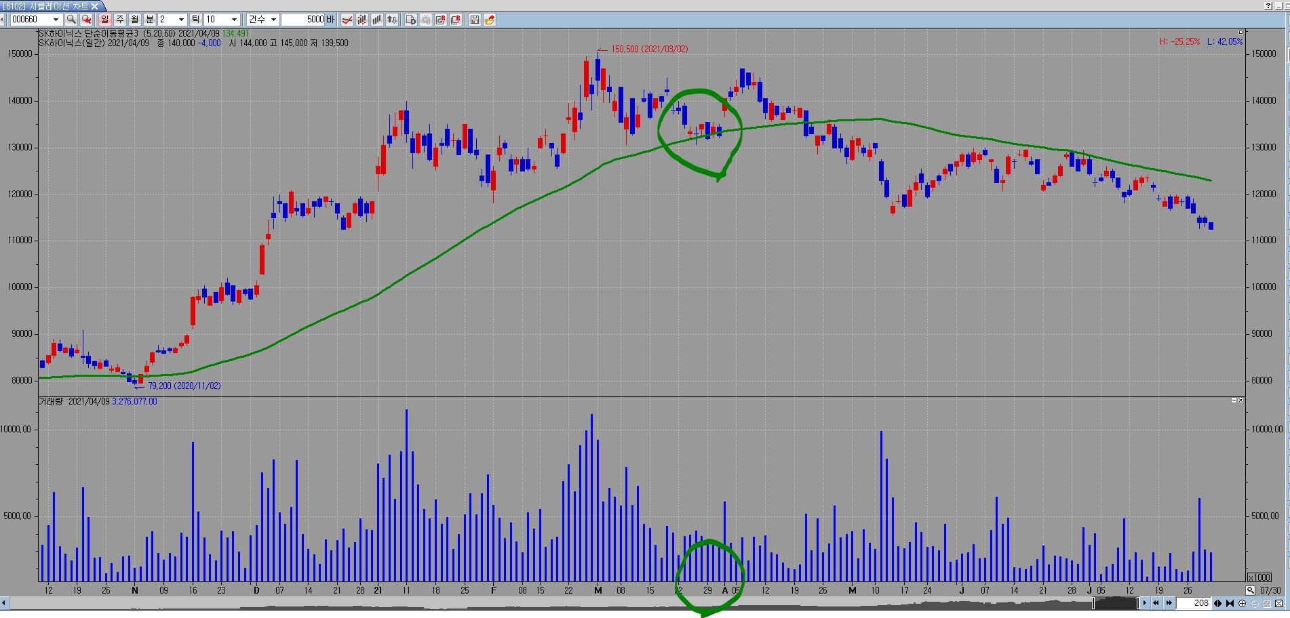Click the stock search magnifier icon

point(71,20)
